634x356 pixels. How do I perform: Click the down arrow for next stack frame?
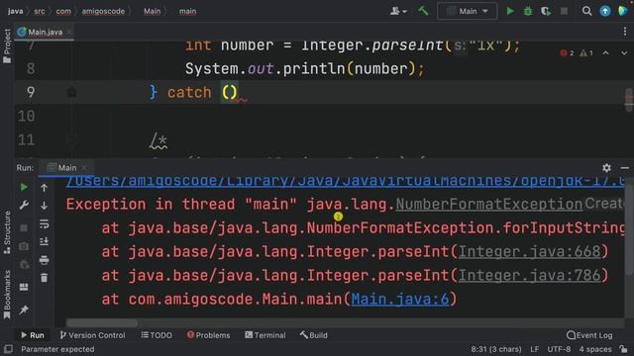[44, 206]
